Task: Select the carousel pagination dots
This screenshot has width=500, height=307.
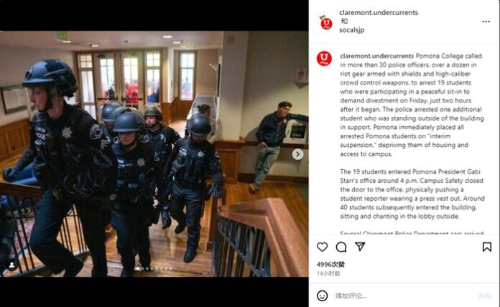Action: [154, 269]
